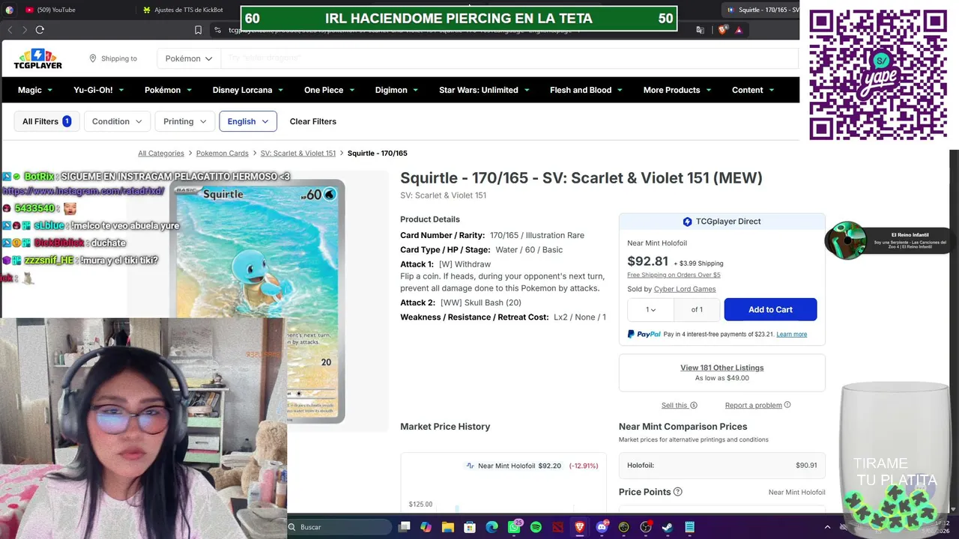Image resolution: width=959 pixels, height=539 pixels.
Task: Click the site search input field
Action: click(509, 58)
